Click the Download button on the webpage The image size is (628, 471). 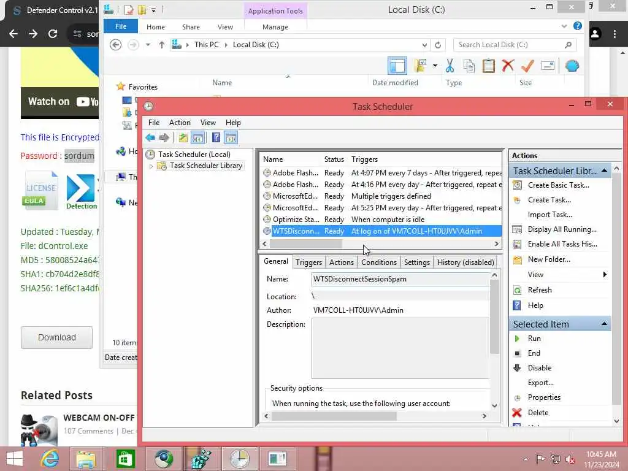[x=57, y=338]
